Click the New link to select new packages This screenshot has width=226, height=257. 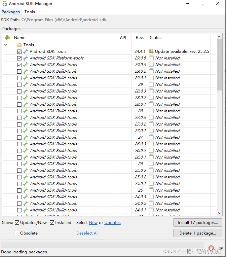coord(93,223)
